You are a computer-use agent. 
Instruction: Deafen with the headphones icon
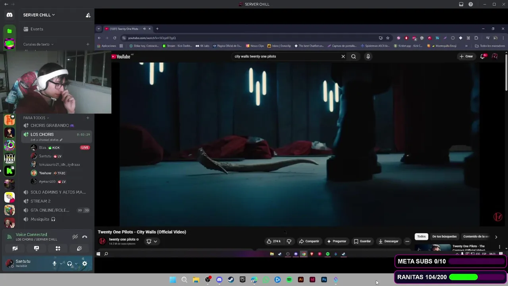69,263
